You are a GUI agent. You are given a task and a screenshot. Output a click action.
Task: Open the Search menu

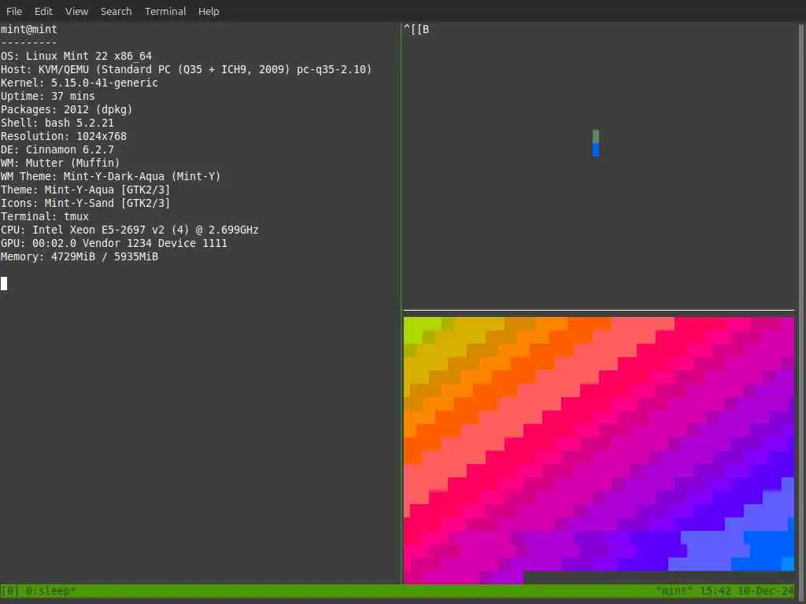tap(116, 11)
